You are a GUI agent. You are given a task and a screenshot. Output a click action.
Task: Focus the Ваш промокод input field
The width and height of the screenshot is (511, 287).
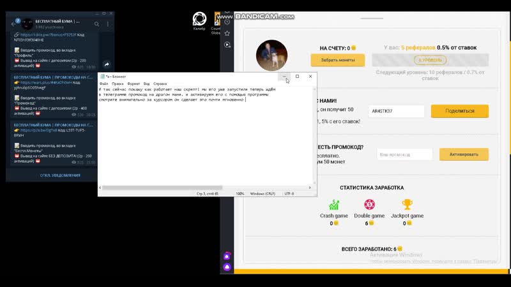[404, 154]
